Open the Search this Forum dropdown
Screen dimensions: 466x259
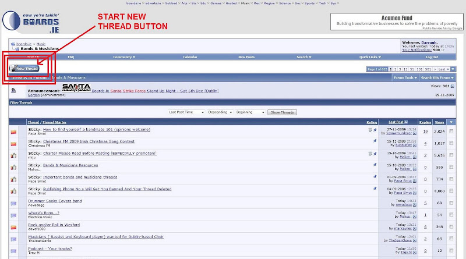[437, 78]
